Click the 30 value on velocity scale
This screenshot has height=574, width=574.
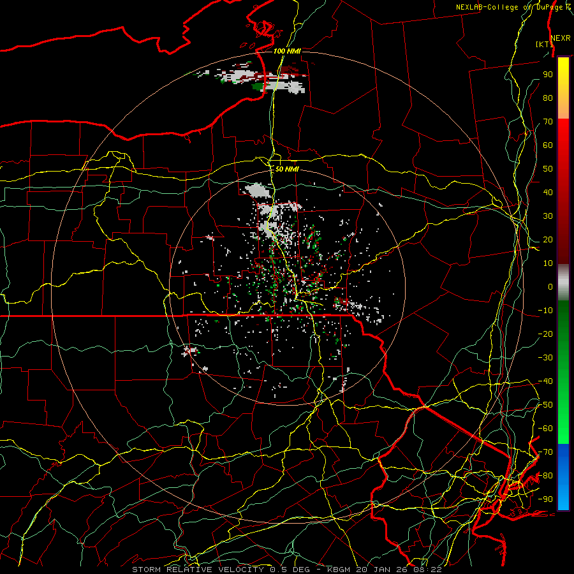[548, 216]
